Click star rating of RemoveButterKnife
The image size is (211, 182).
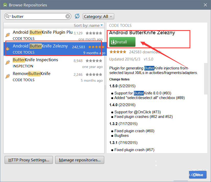(94, 75)
